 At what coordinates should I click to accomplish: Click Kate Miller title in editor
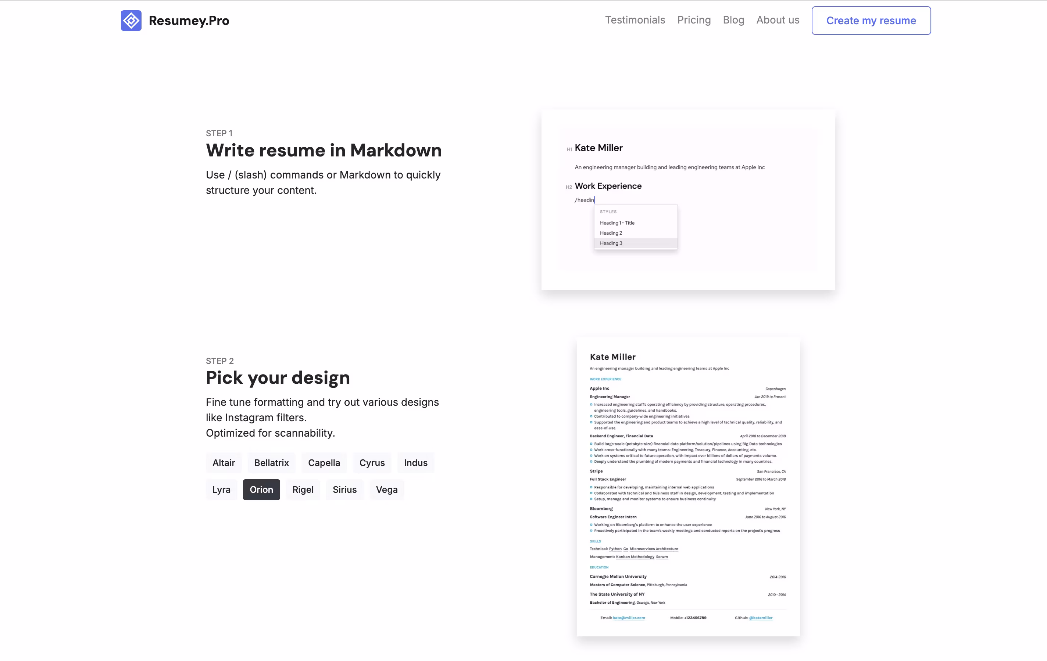[599, 148]
